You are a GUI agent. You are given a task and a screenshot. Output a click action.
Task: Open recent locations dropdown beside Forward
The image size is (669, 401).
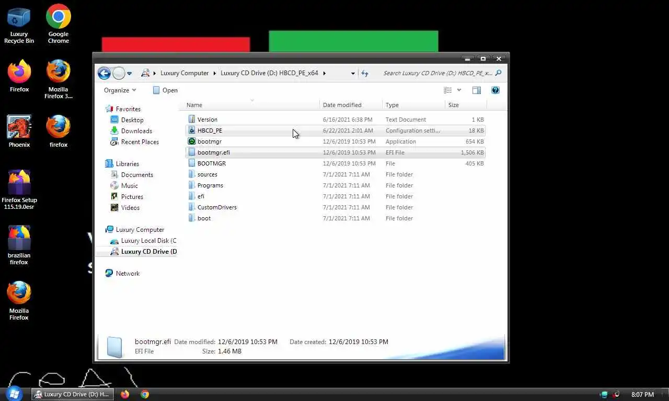(130, 74)
